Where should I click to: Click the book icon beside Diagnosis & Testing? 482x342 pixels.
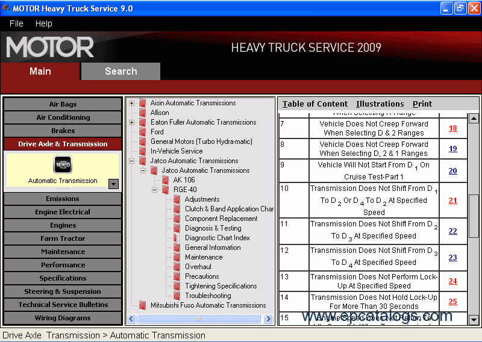click(x=177, y=228)
